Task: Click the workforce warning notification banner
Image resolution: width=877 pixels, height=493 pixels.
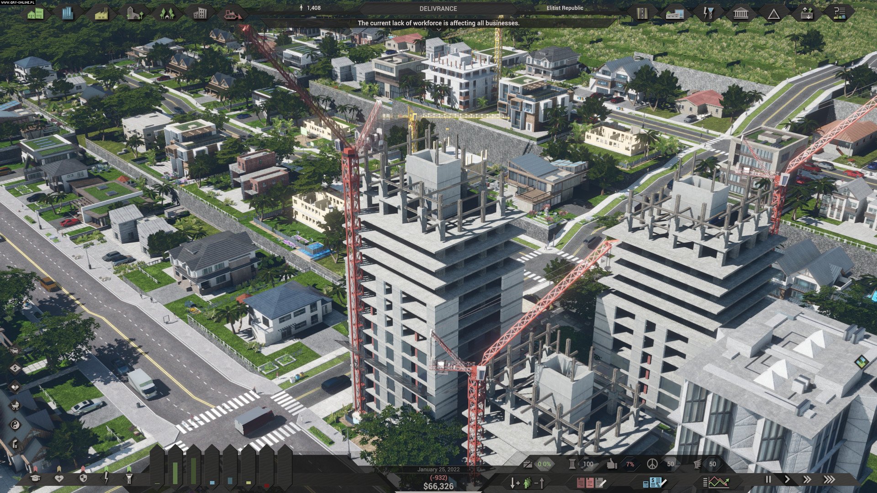Action: click(x=438, y=21)
